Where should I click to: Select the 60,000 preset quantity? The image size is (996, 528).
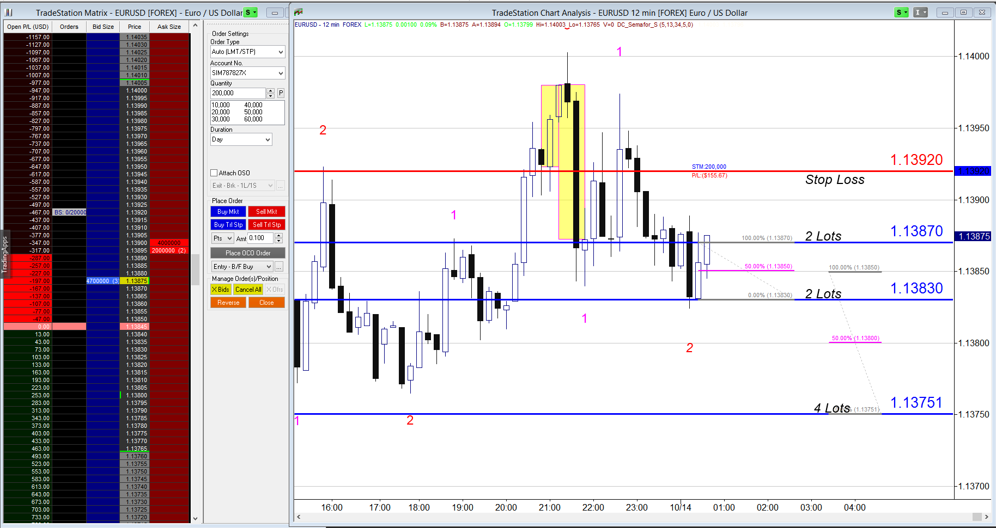[253, 119]
